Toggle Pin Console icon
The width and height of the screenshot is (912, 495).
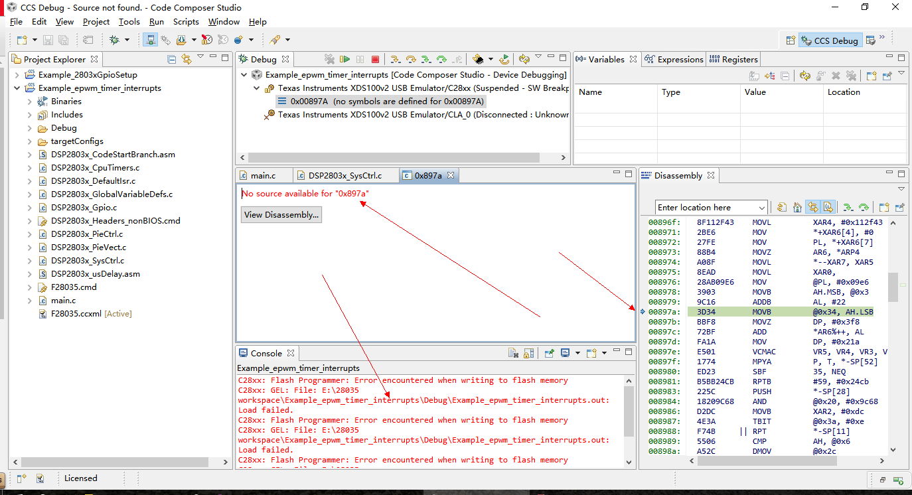click(x=550, y=353)
